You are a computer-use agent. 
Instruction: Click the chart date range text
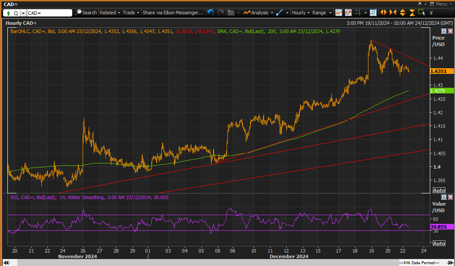pos(399,23)
